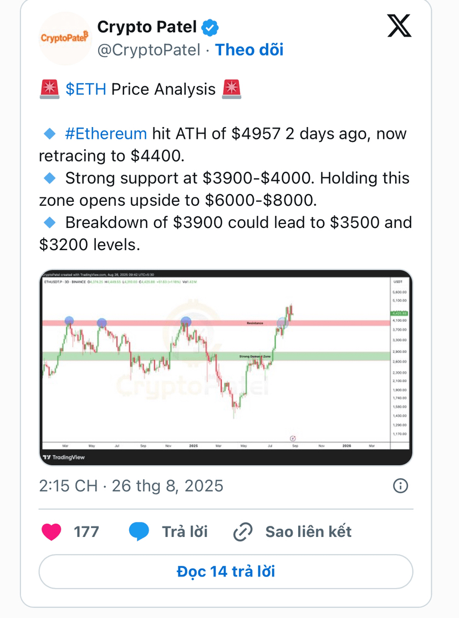Click the Crypto Patel display name
Screen dimensions: 459x618
click(x=147, y=27)
